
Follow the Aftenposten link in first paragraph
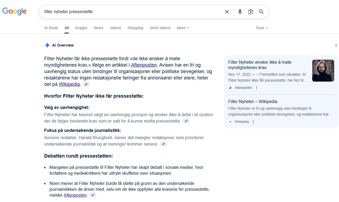144,65
